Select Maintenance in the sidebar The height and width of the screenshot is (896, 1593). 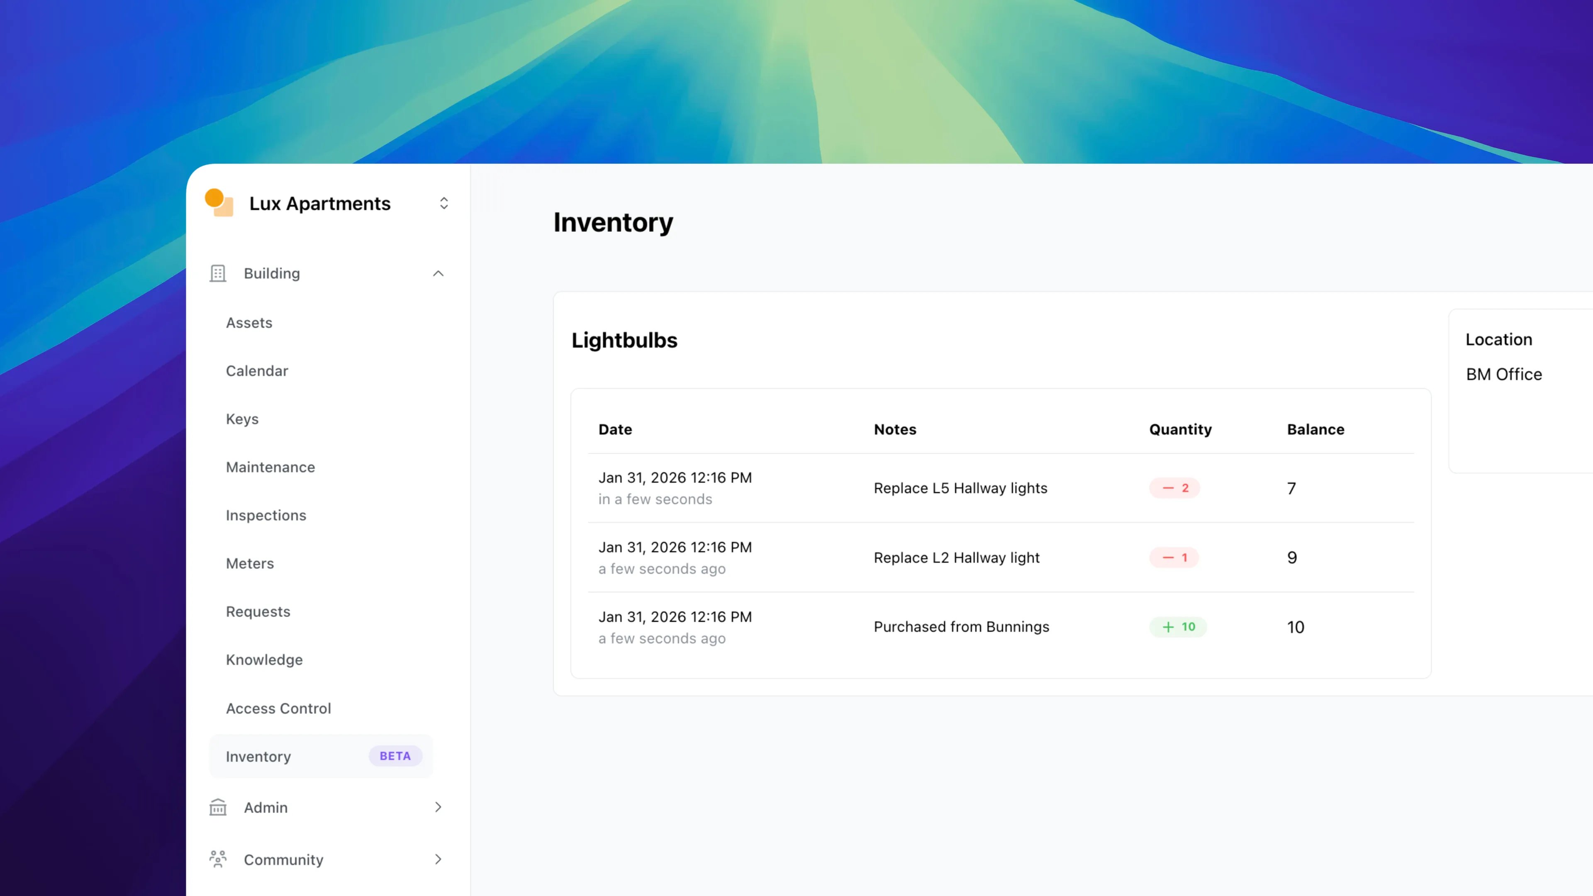coord(270,467)
